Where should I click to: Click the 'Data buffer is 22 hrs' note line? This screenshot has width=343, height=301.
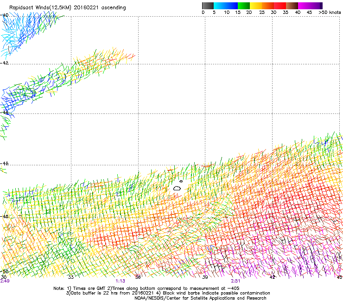click(168, 293)
